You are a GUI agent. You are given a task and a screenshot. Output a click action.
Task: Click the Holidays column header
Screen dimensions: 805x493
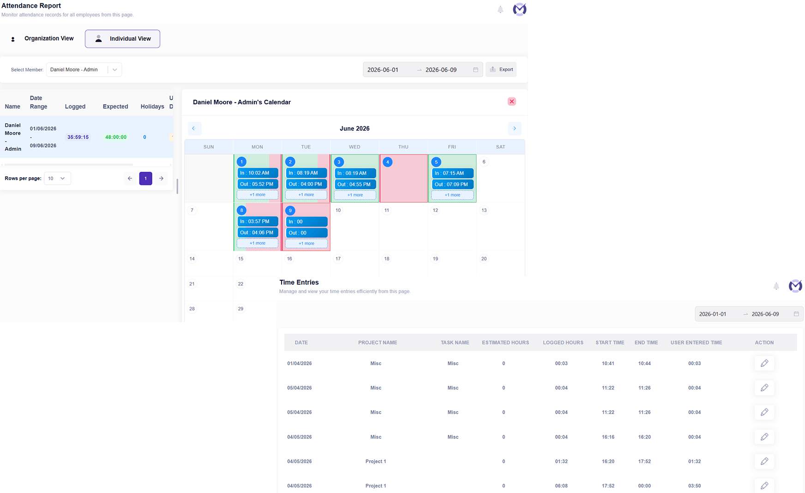click(152, 107)
